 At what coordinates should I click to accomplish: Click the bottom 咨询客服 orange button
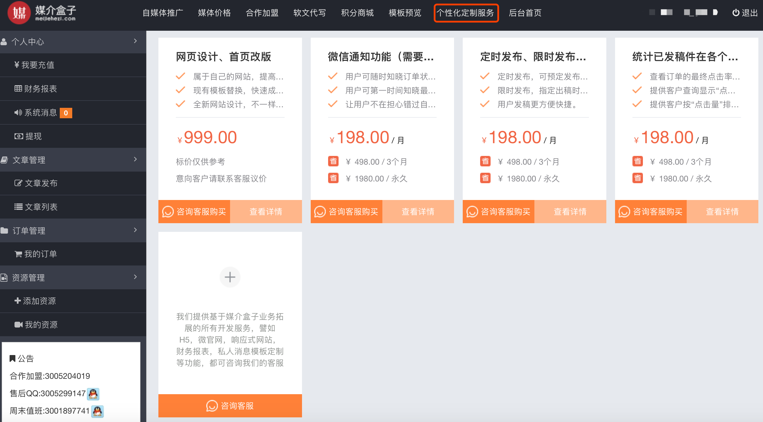click(x=230, y=406)
